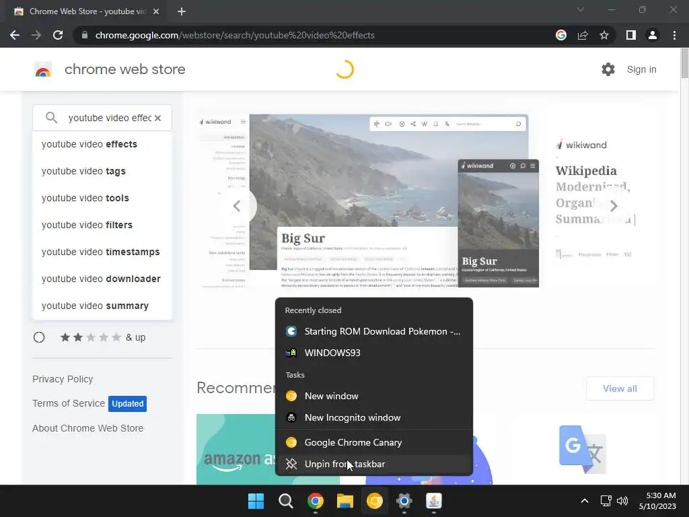This screenshot has width=689, height=517.
Task: Choose suggestion youtube video summary
Action: click(102, 306)
